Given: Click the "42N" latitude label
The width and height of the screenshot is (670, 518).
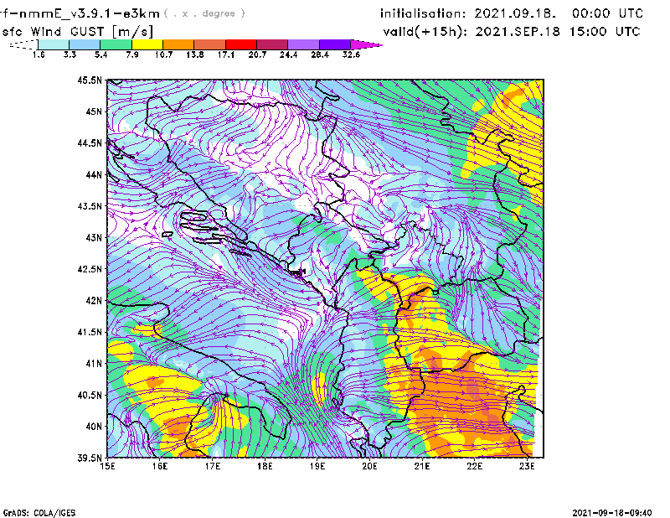Looking at the screenshot, I should click(94, 300).
